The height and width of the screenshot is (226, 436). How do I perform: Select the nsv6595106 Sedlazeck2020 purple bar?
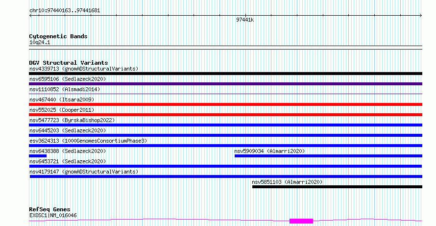click(225, 84)
